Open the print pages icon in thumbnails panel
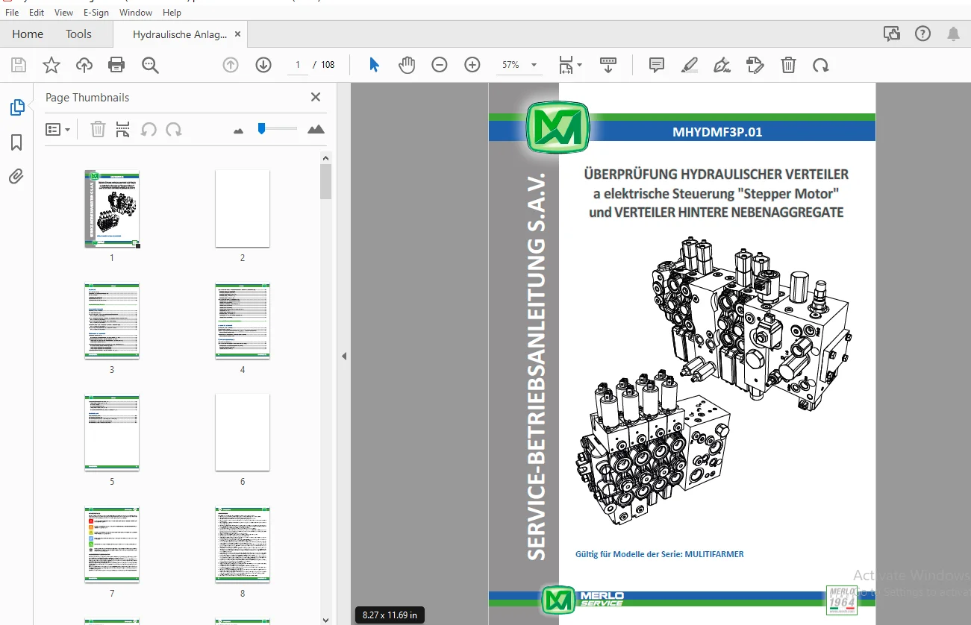 click(123, 130)
